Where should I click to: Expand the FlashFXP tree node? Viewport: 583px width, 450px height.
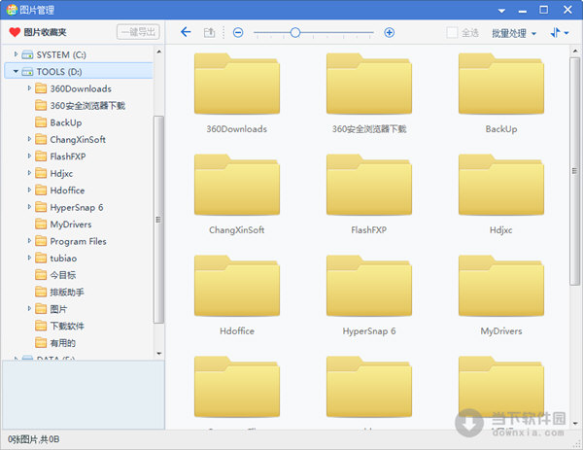tap(29, 156)
